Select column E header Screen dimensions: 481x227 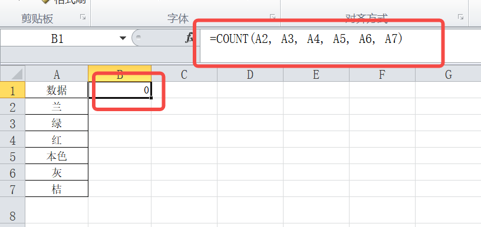(316, 74)
